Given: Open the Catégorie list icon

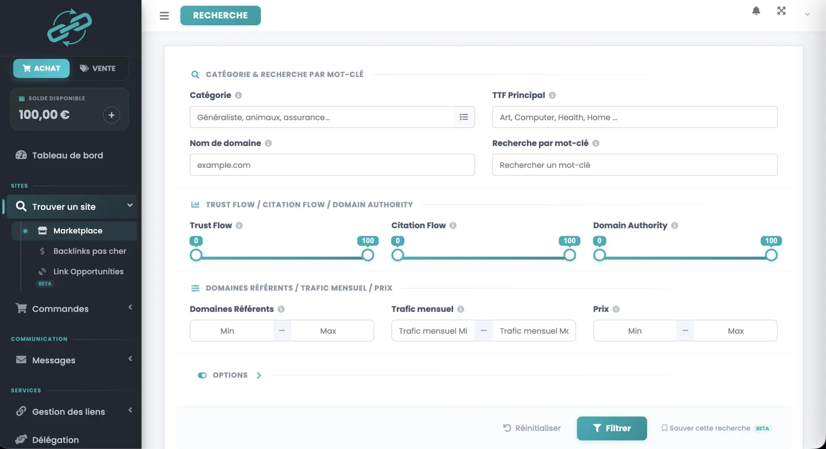Looking at the screenshot, I should tap(464, 117).
